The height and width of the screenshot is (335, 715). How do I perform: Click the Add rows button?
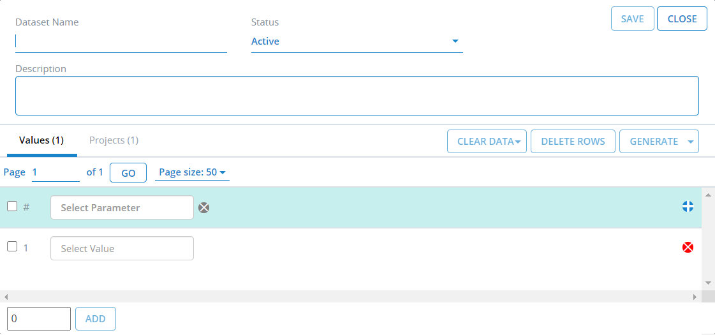pos(95,319)
